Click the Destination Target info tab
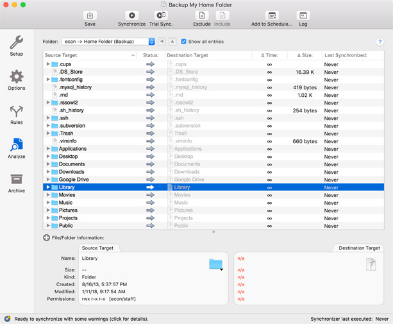393x324 pixels. point(359,248)
